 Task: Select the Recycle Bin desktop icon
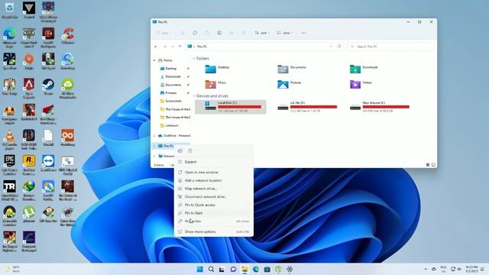click(9, 10)
